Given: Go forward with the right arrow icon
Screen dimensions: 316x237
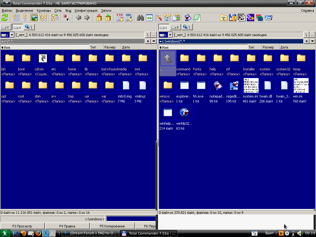Looking at the screenshot, I should click(87, 18).
